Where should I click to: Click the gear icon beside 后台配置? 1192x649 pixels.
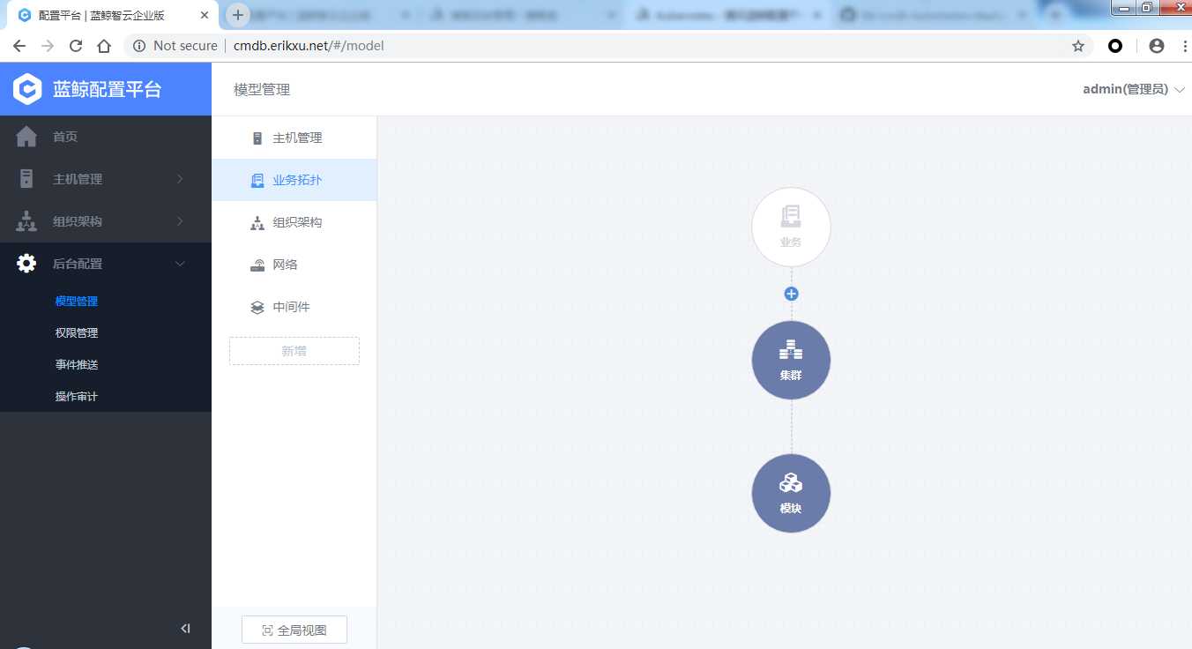pos(26,264)
